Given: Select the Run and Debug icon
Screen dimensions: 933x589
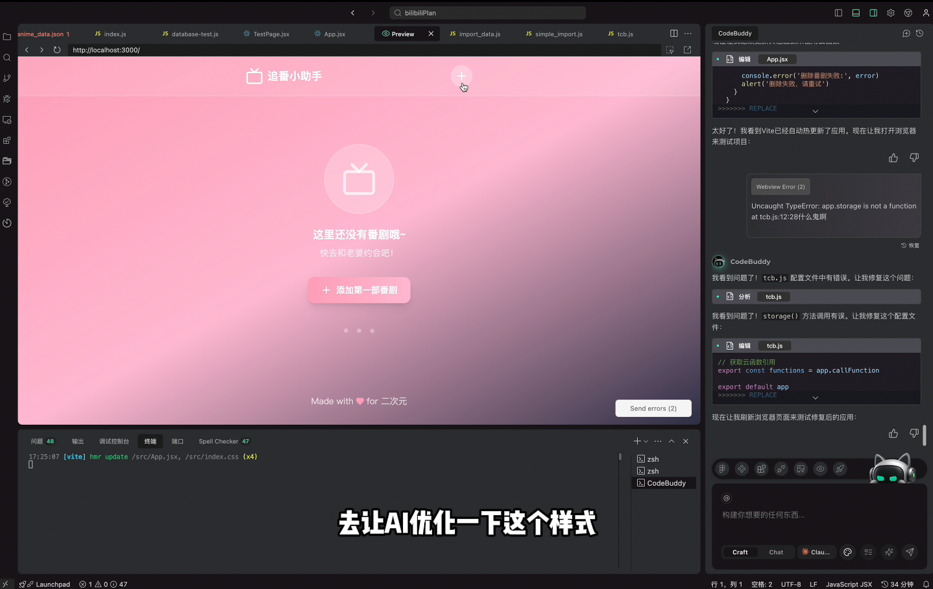Looking at the screenshot, I should coord(7,99).
